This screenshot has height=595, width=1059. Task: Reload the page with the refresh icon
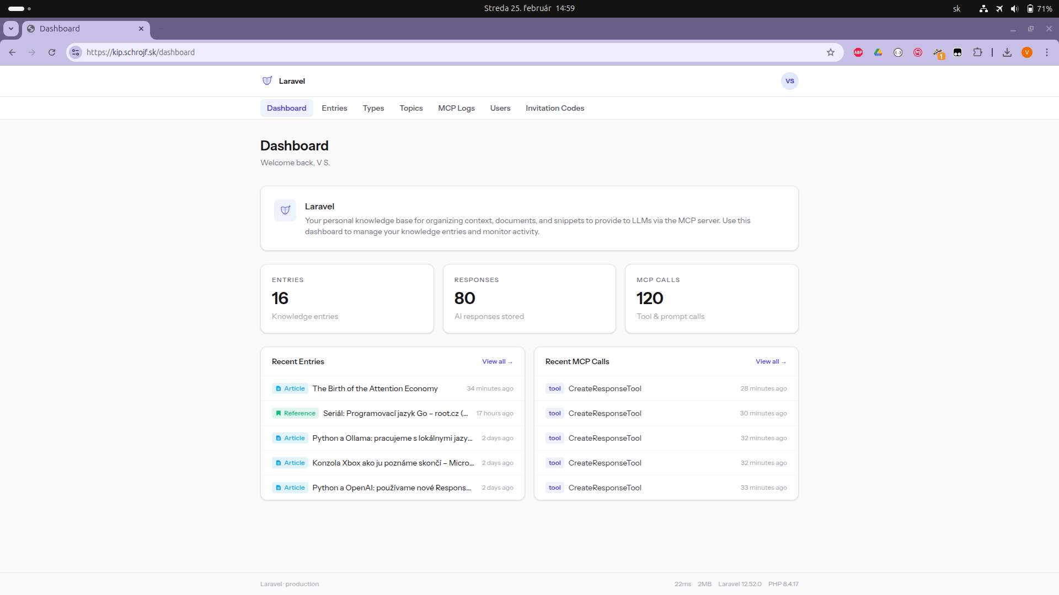[x=52, y=52]
